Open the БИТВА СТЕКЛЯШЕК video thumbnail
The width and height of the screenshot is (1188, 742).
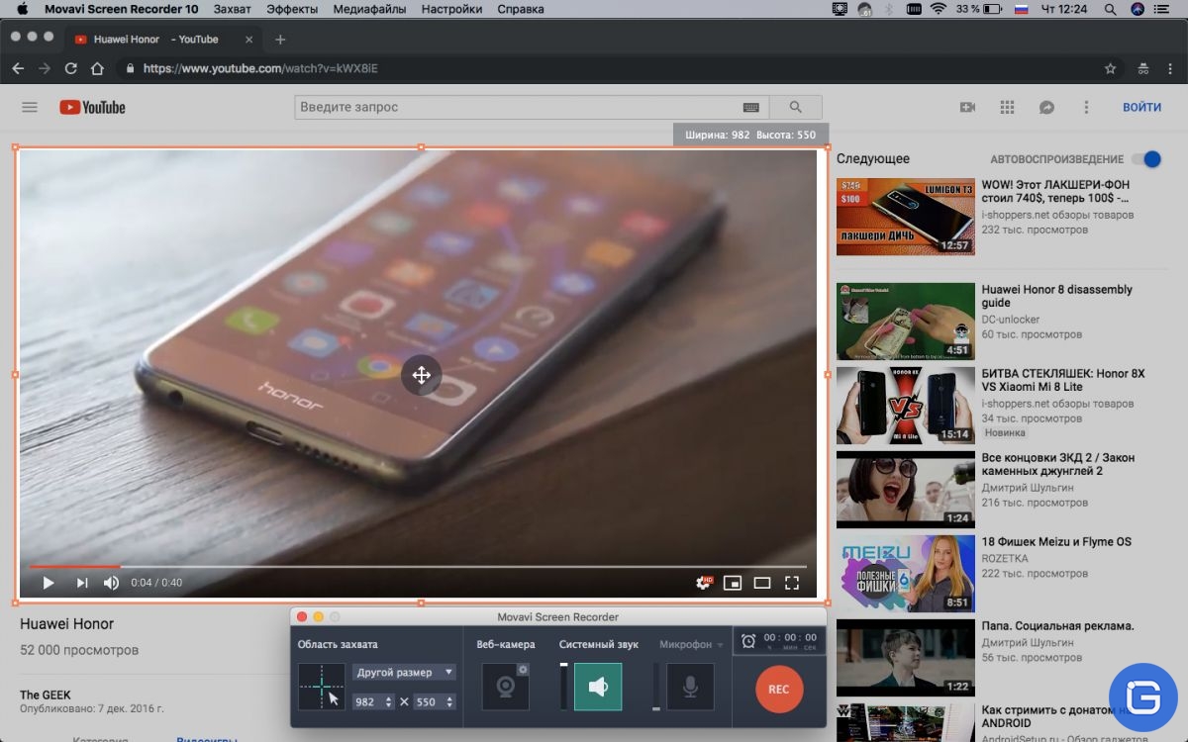906,406
